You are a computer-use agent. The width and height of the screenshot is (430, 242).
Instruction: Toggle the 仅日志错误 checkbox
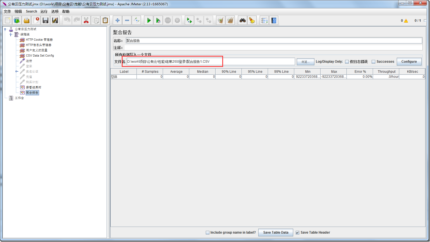tap(347, 62)
